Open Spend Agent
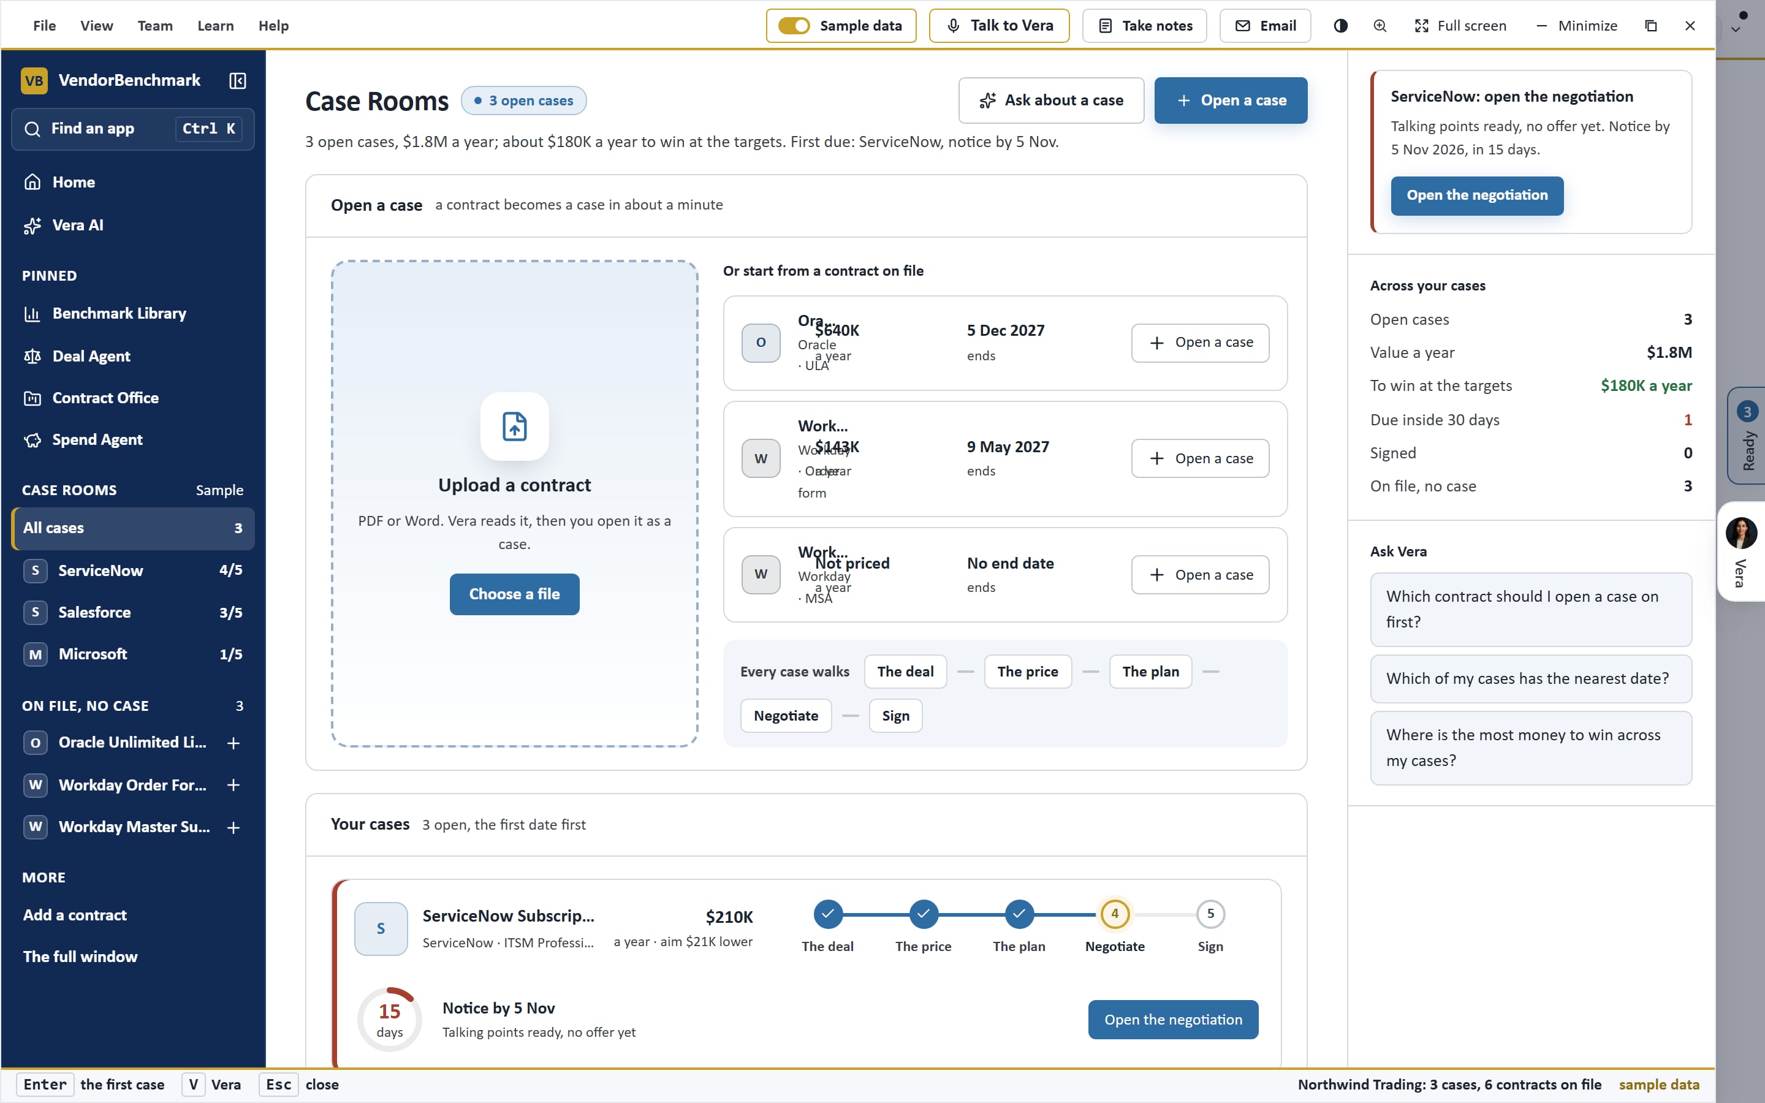 pyautogui.click(x=133, y=440)
